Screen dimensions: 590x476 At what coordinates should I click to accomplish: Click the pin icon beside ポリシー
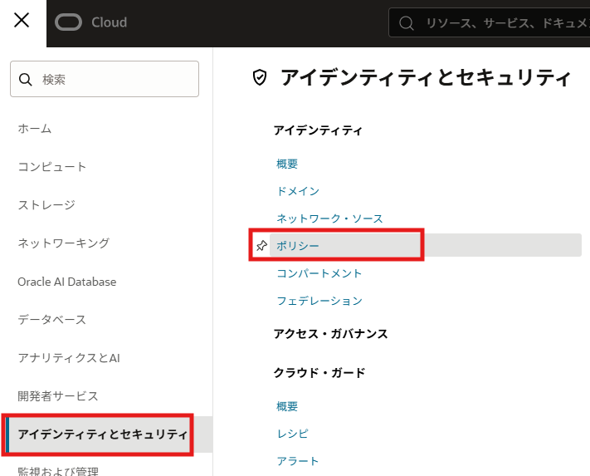coord(261,246)
